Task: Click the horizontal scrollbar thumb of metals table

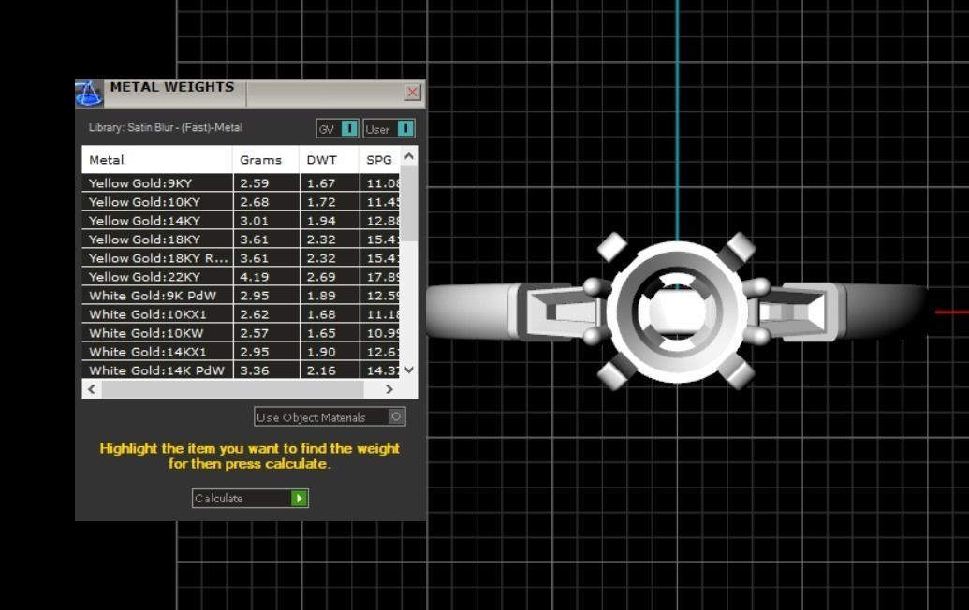Action: tap(232, 389)
